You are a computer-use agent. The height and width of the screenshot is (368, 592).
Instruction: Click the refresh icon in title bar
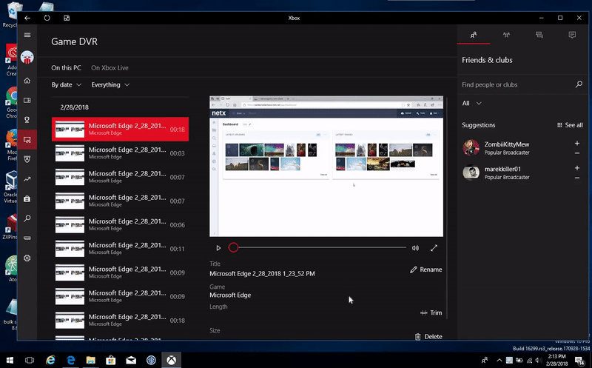[x=47, y=17]
